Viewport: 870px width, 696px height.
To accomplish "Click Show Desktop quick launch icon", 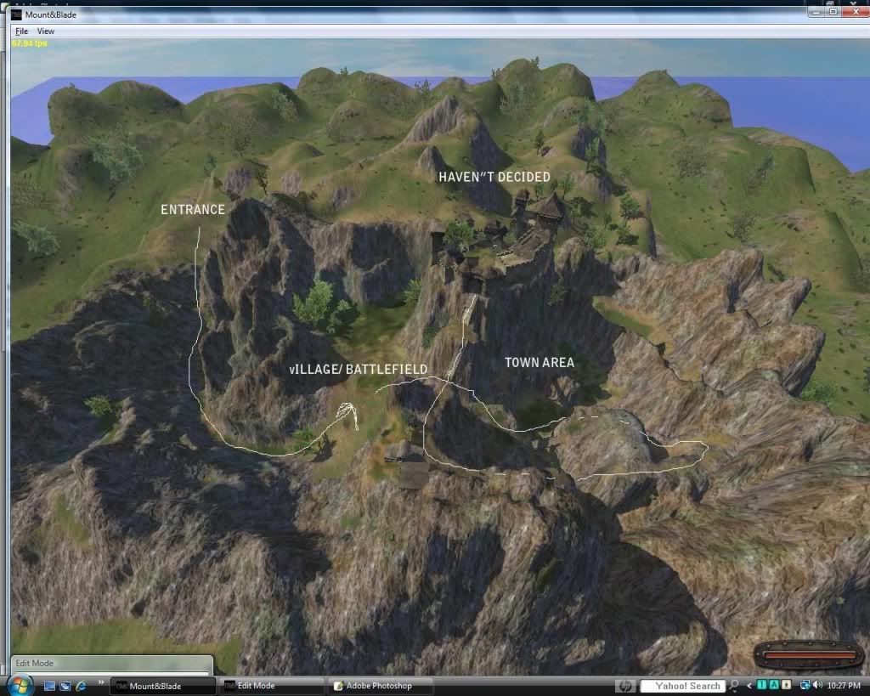I will coord(49,686).
